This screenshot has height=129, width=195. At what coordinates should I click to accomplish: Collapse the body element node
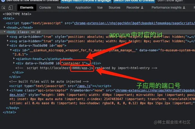[4, 32]
